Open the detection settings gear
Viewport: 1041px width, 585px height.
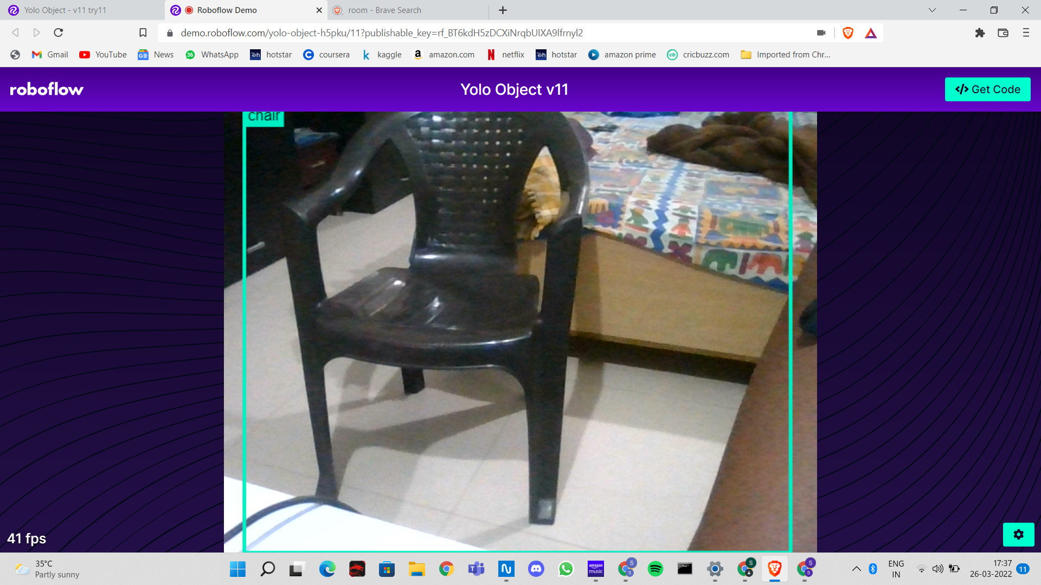[x=1018, y=535]
